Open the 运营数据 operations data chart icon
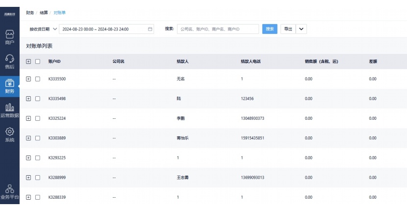 (x=9, y=108)
